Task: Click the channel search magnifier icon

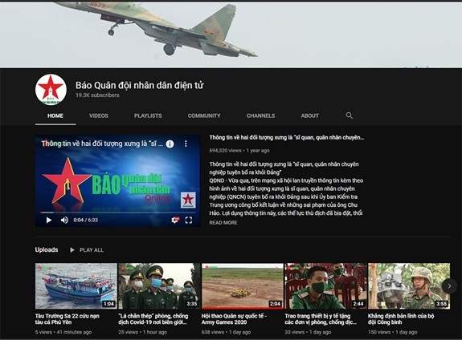Action: [x=350, y=115]
